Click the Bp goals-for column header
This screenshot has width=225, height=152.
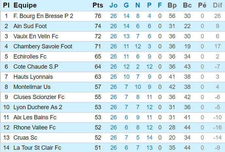[x=172, y=5]
